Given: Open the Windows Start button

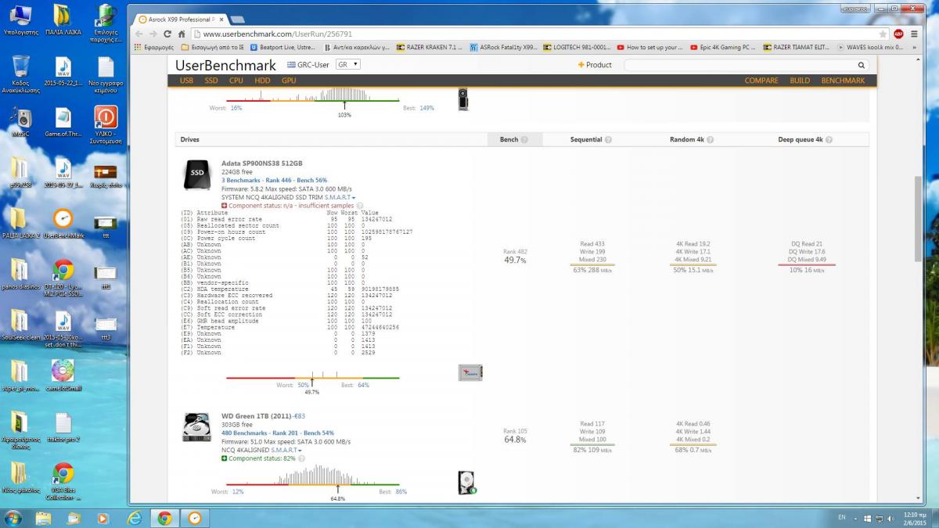Looking at the screenshot, I should [13, 518].
